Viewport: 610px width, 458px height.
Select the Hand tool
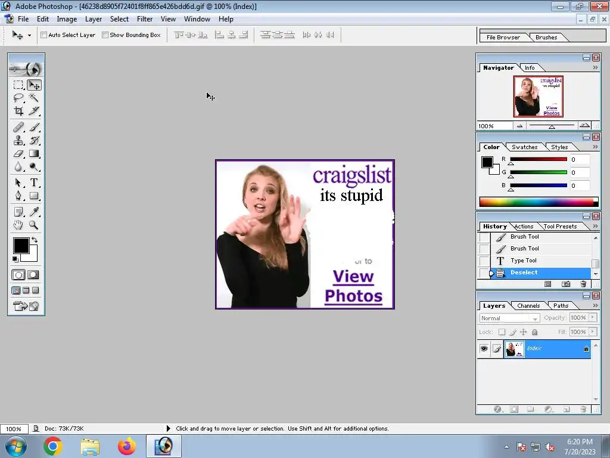pos(18,225)
